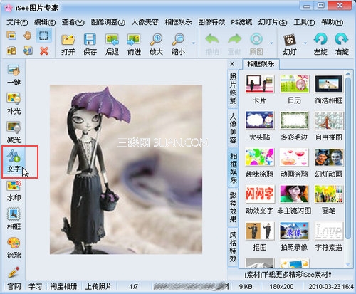The image size is (356, 294).
Task: Choose the 趣味涂鸦 thumbnail
Action: tap(260, 157)
